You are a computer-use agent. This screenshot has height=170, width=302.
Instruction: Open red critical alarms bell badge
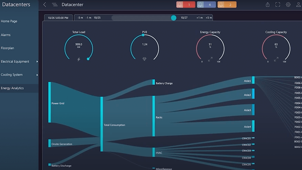(x=186, y=5)
